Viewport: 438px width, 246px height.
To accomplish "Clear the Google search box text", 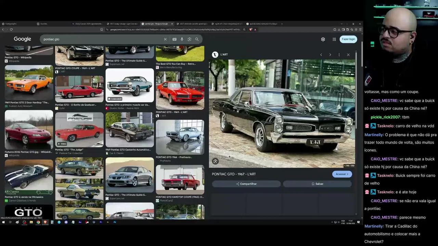I will [165, 39].
